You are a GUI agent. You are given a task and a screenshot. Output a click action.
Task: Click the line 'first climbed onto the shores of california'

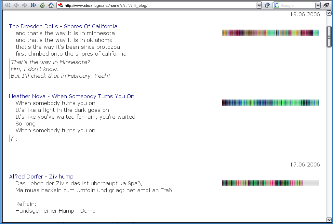[x=71, y=54]
